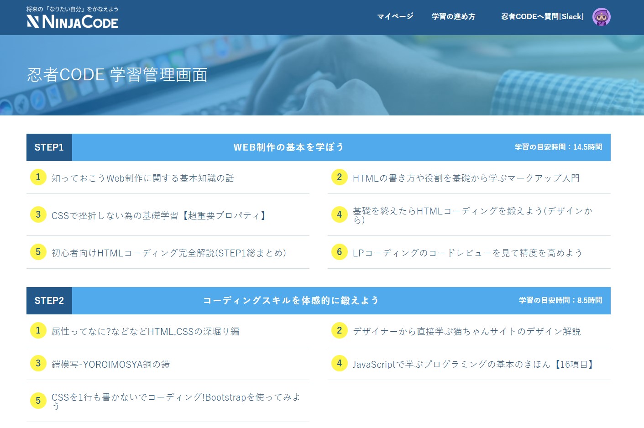This screenshot has width=644, height=428.
Task: Click number 5 badge beside 初心者向けHTMLコーディング
Action: pyautogui.click(x=38, y=252)
